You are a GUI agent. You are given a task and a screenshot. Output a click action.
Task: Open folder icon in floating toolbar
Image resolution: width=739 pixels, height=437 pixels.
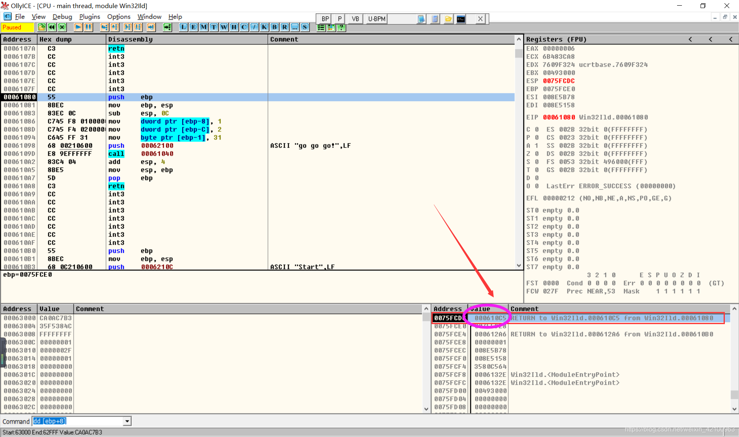click(448, 19)
